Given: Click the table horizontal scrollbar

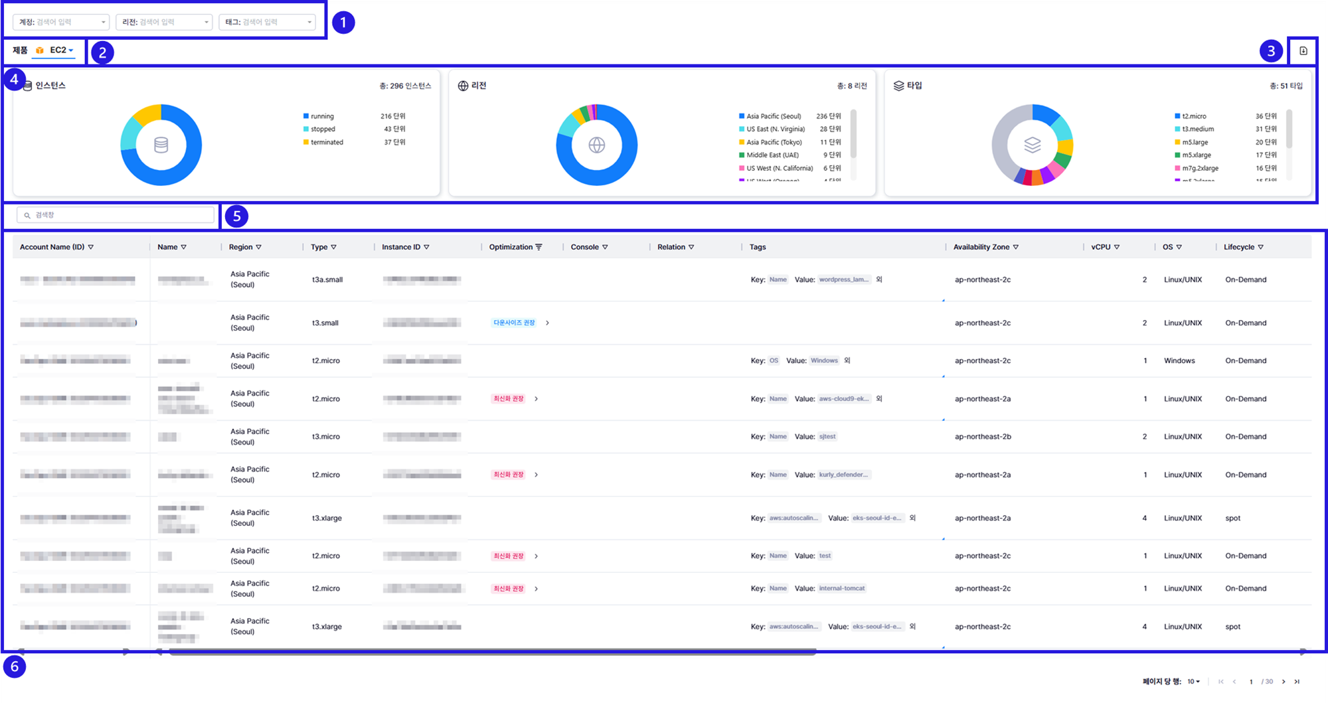Looking at the screenshot, I should coord(491,652).
